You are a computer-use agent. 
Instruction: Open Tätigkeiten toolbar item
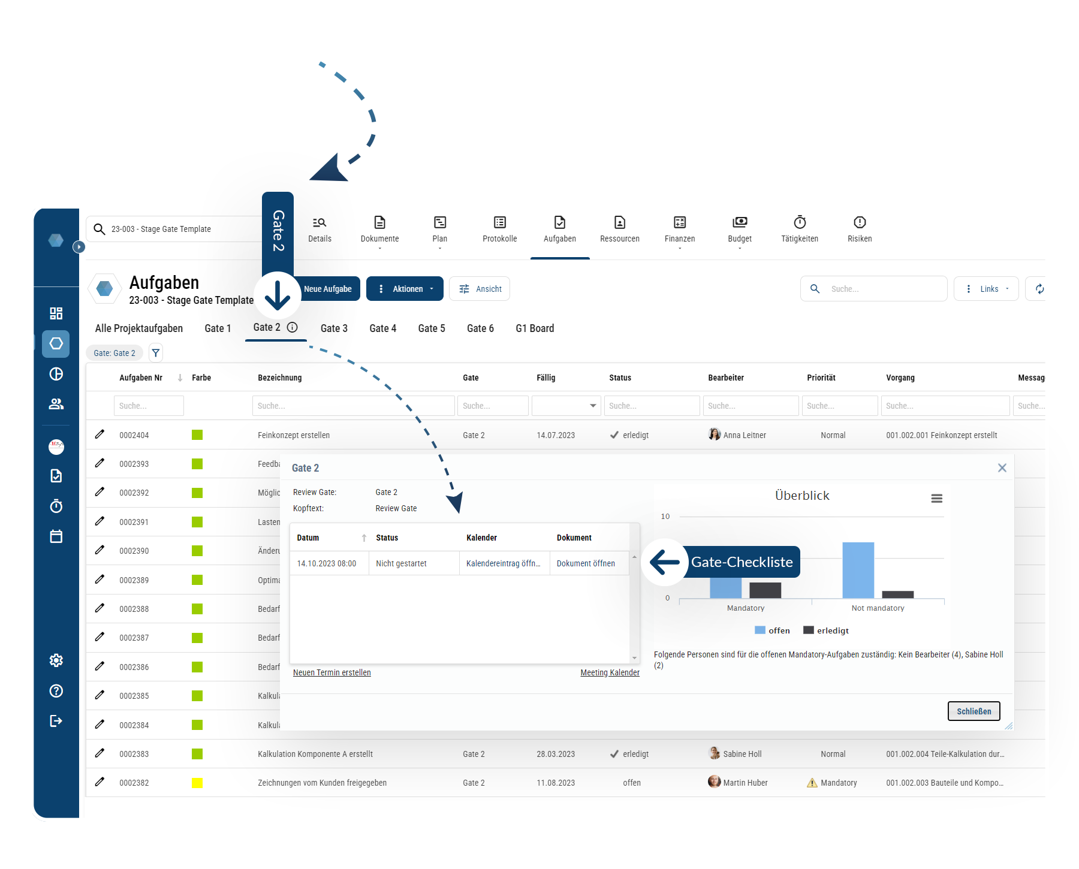(x=799, y=230)
